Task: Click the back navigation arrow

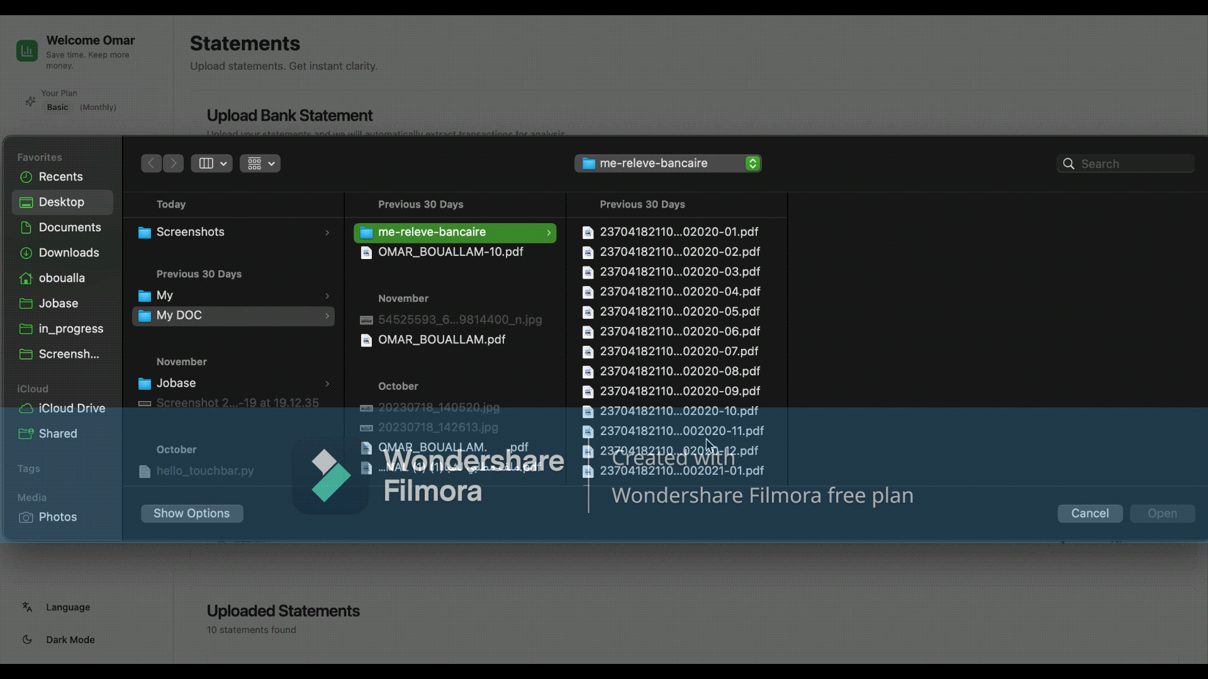Action: 151,163
